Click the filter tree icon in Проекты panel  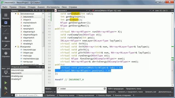[33, 11]
